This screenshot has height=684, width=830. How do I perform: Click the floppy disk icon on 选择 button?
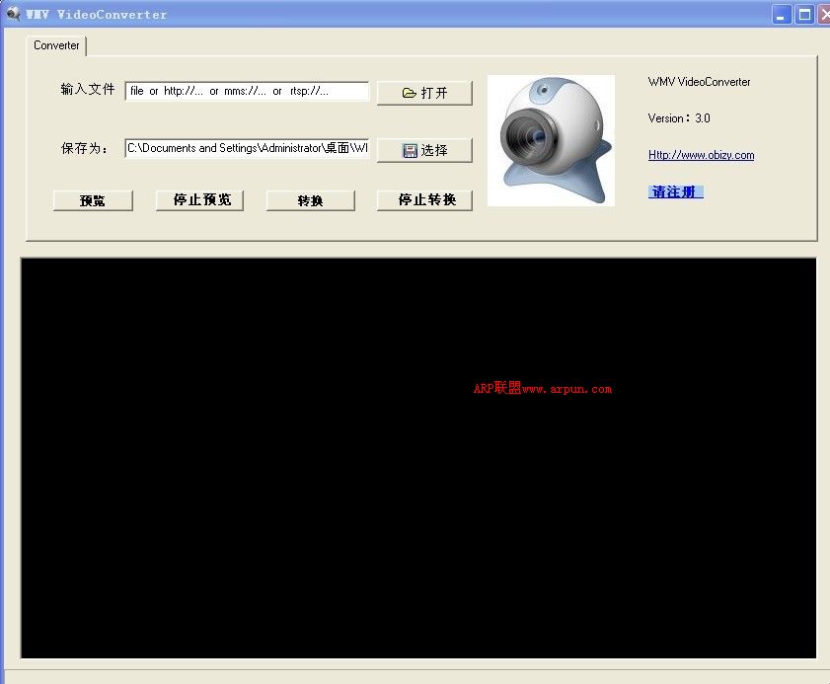tap(409, 150)
